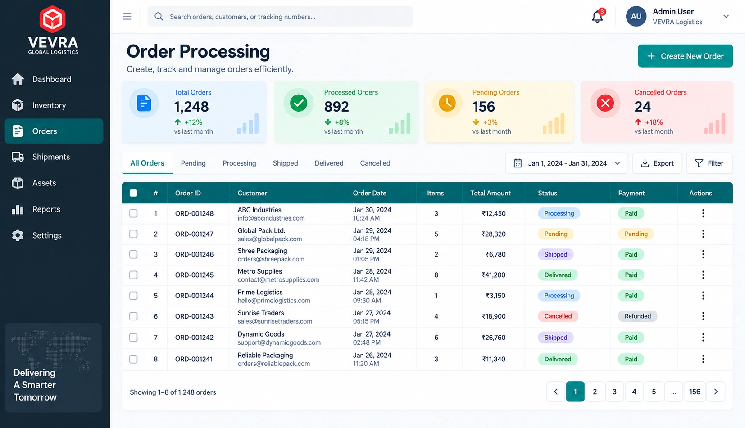Check the box for ORD-001248

(133, 213)
